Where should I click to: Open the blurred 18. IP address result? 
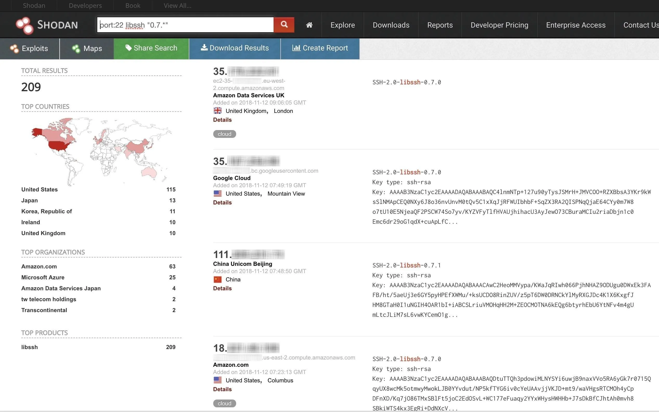click(x=246, y=348)
